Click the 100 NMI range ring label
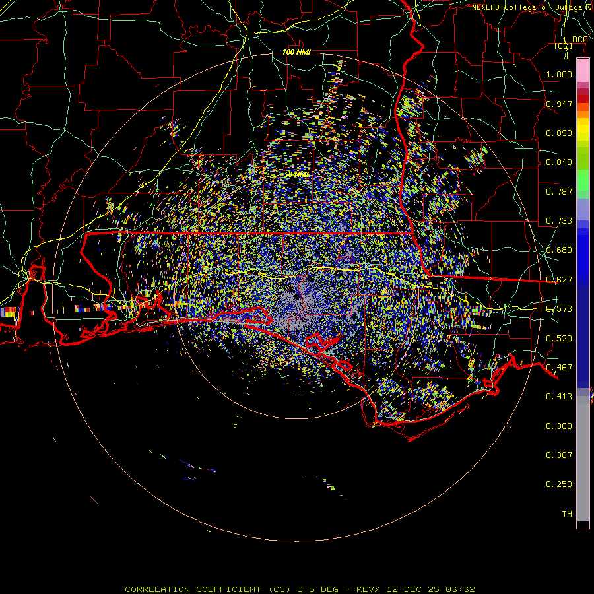Viewport: 594px width, 594px height. click(296, 52)
